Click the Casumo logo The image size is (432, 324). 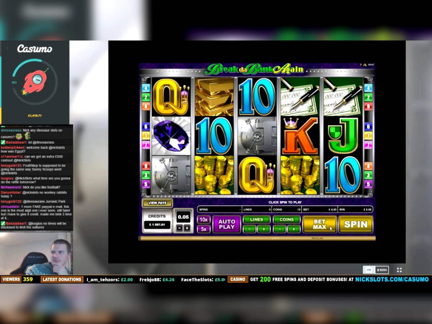[35, 49]
